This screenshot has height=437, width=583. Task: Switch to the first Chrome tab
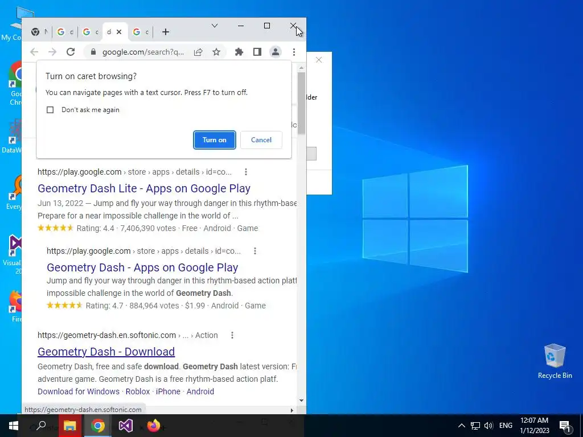click(40, 32)
